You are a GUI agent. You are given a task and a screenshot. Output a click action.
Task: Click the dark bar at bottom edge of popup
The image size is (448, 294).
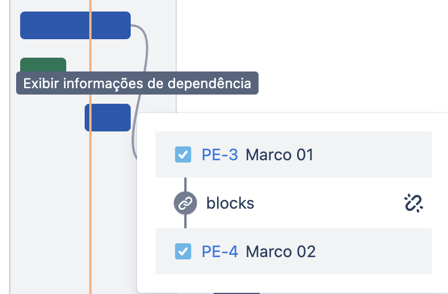(x=237, y=293)
